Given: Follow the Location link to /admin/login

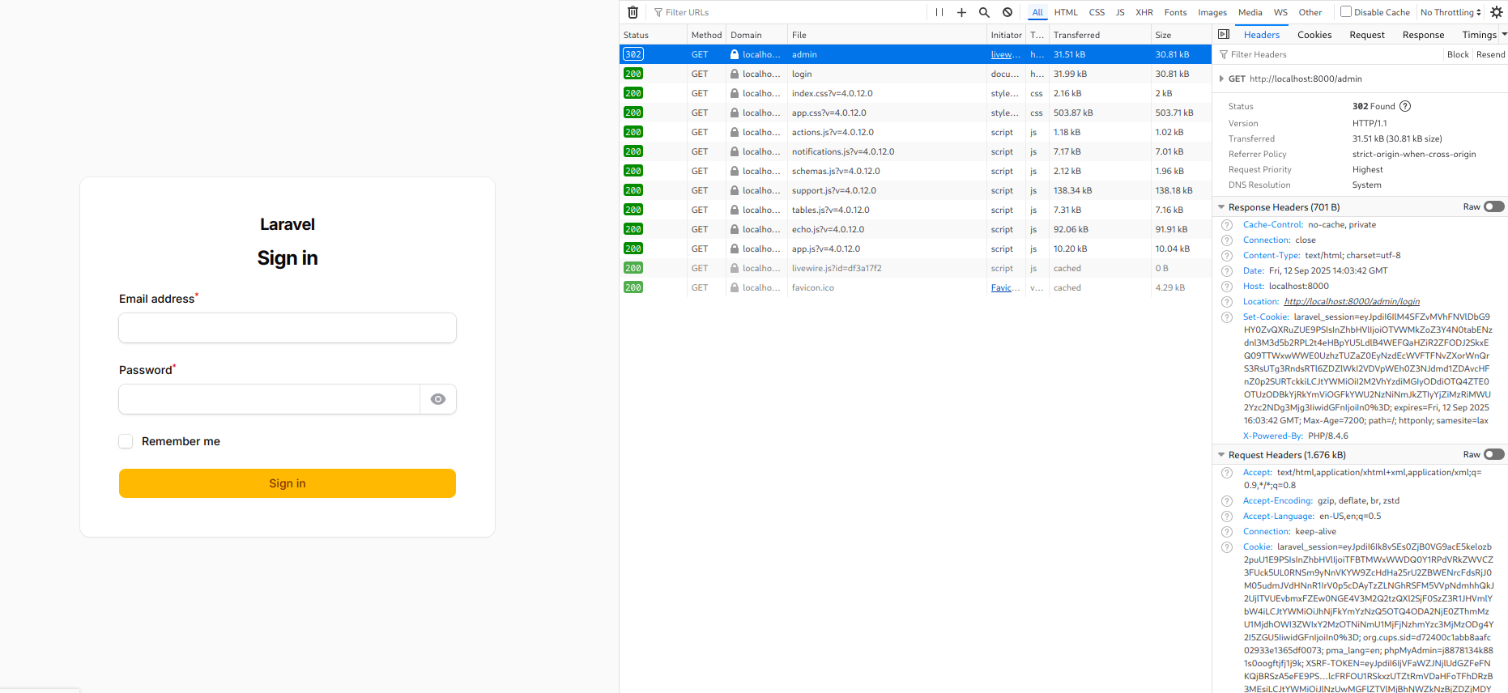Looking at the screenshot, I should coord(1352,302).
